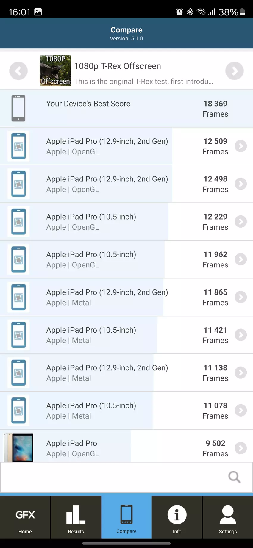253x548 pixels.
Task: Tap the search magnifier icon
Action: [x=234, y=477]
